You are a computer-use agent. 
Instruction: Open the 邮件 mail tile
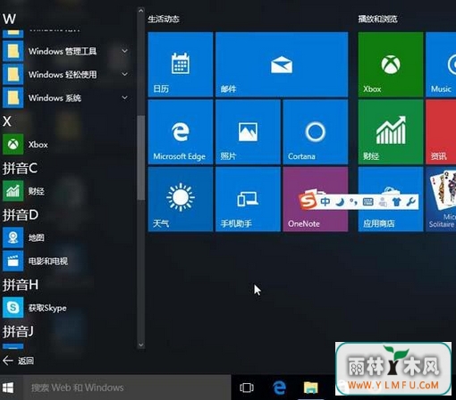(282, 64)
